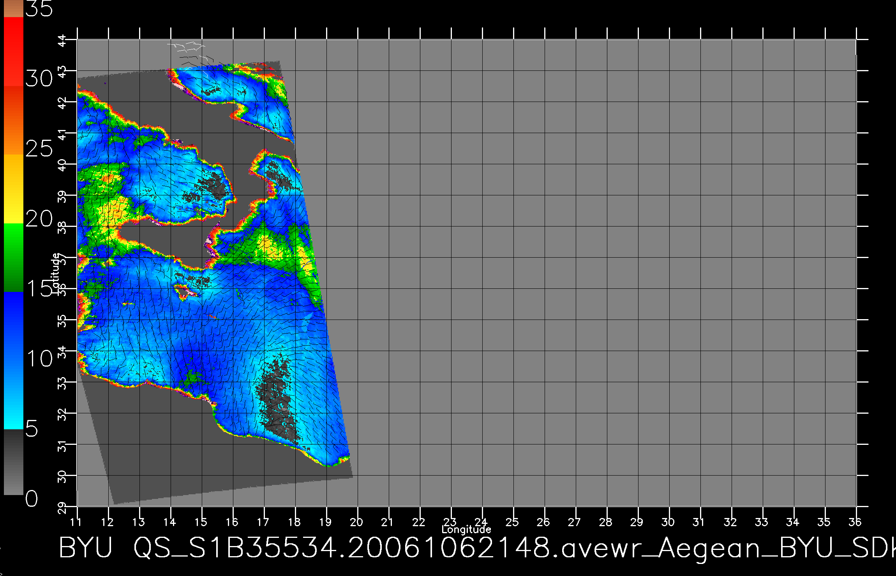Click latitude tick label '30'
Image resolution: width=896 pixels, height=576 pixels.
(62, 477)
